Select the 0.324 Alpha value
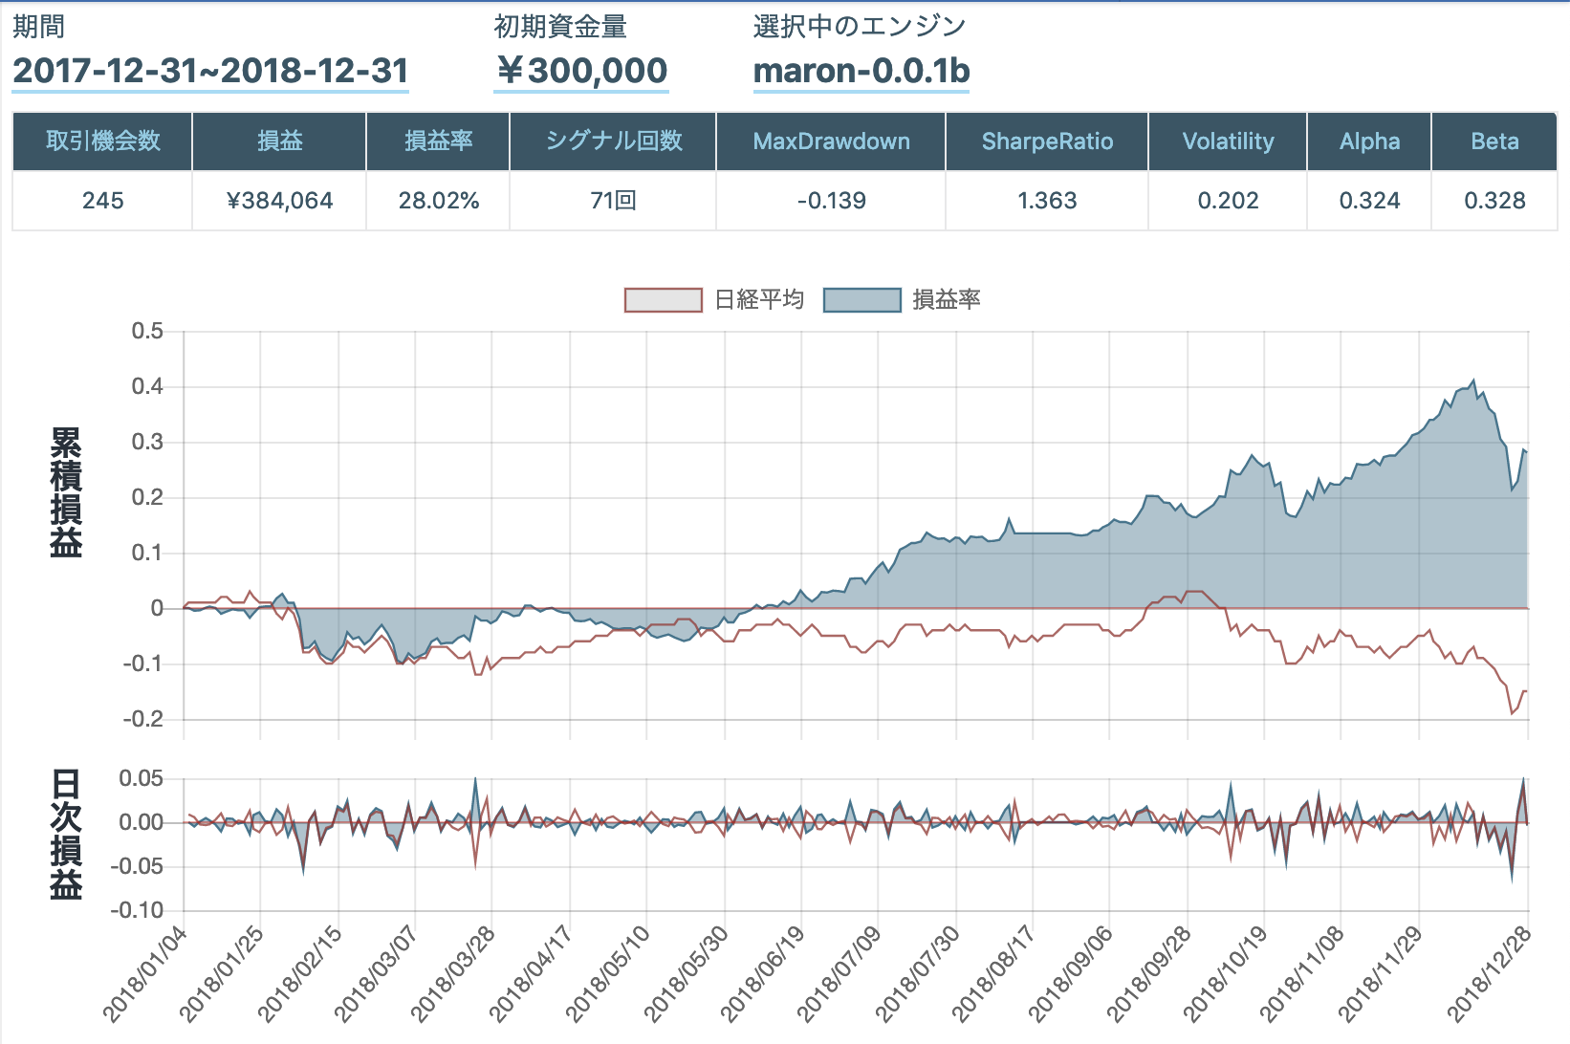 1369,201
